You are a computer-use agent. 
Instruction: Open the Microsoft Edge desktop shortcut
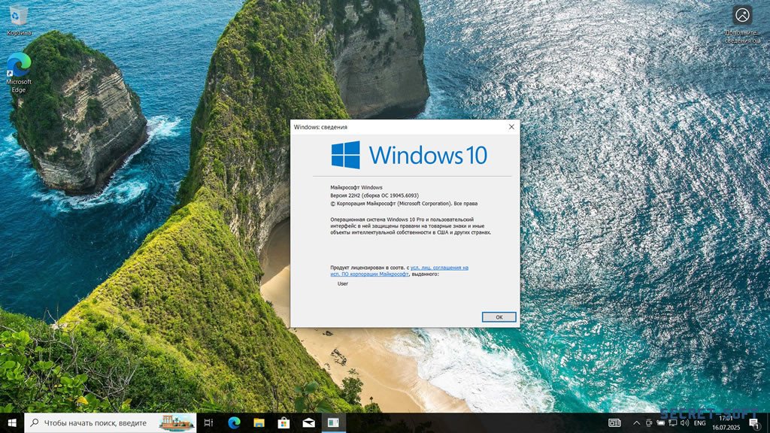(x=19, y=72)
